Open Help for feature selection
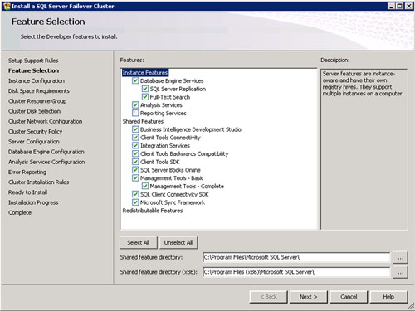 tap(388, 297)
